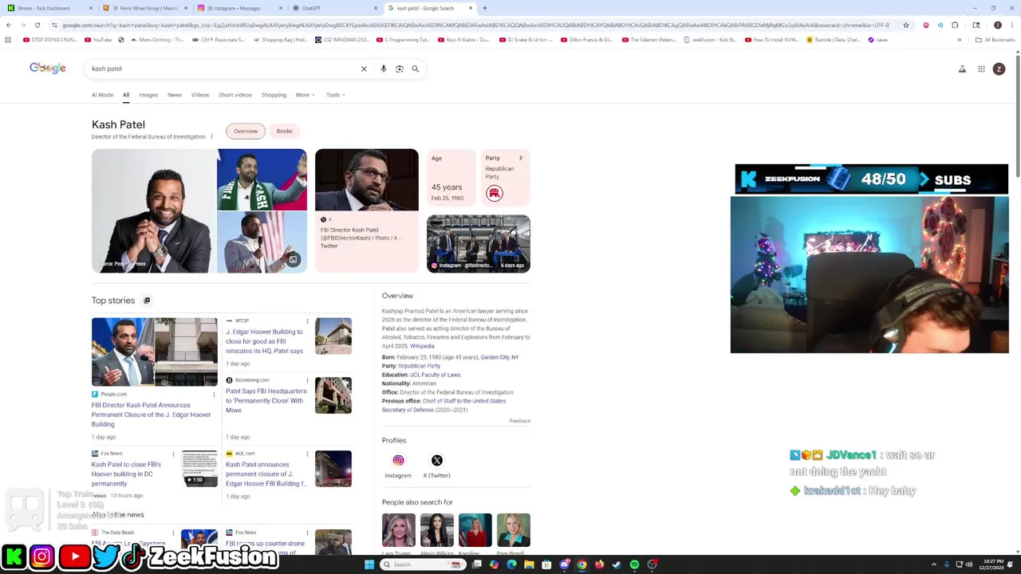The image size is (1021, 574).
Task: Open File Explorer from the taskbar
Action: pyautogui.click(x=529, y=564)
